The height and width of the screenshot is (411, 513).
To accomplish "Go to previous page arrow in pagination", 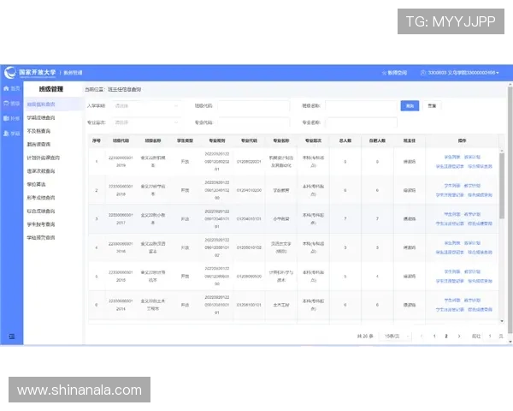I will coord(421,337).
